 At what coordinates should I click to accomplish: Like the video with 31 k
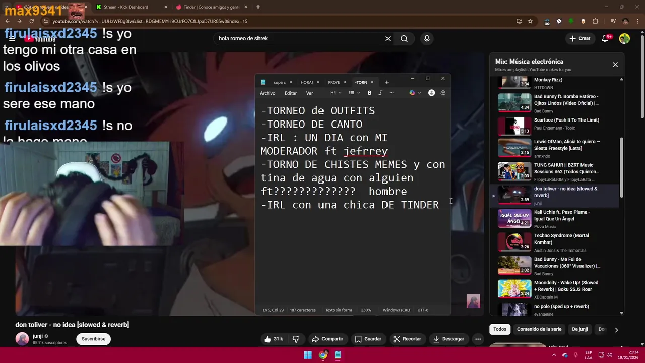[273, 339]
